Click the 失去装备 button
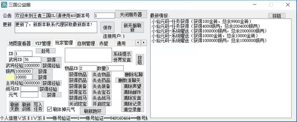This screenshot has height=122, width=297. pyautogui.click(x=102, y=86)
